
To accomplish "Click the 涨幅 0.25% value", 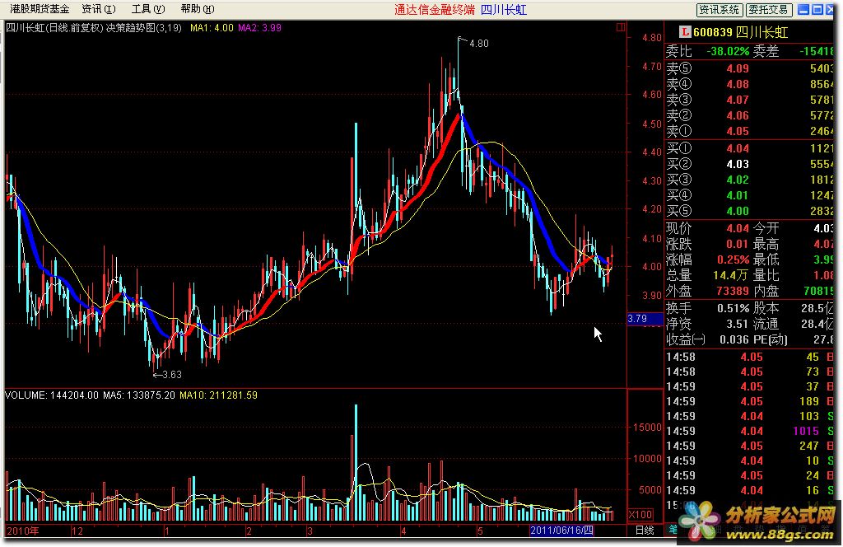I will point(733,259).
